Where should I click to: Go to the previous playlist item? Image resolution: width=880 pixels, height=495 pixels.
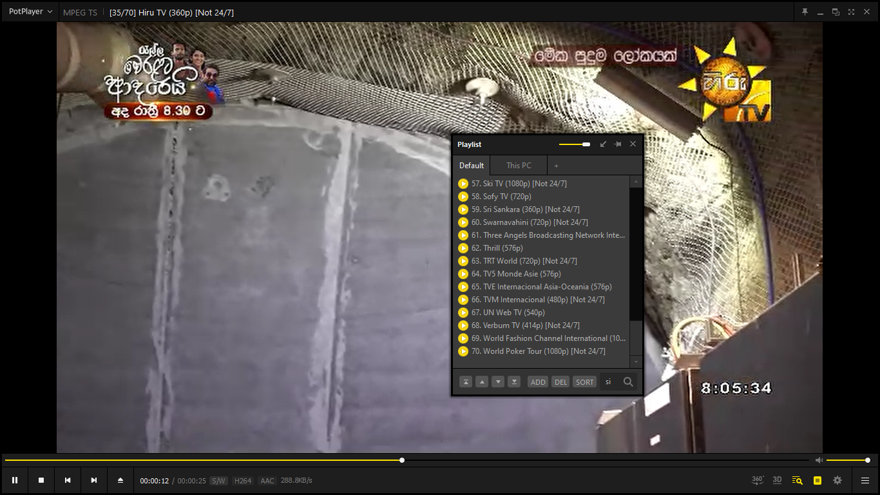68,480
